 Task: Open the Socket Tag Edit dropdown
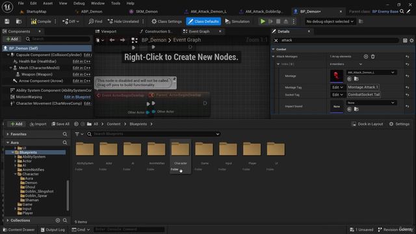tap(337, 95)
